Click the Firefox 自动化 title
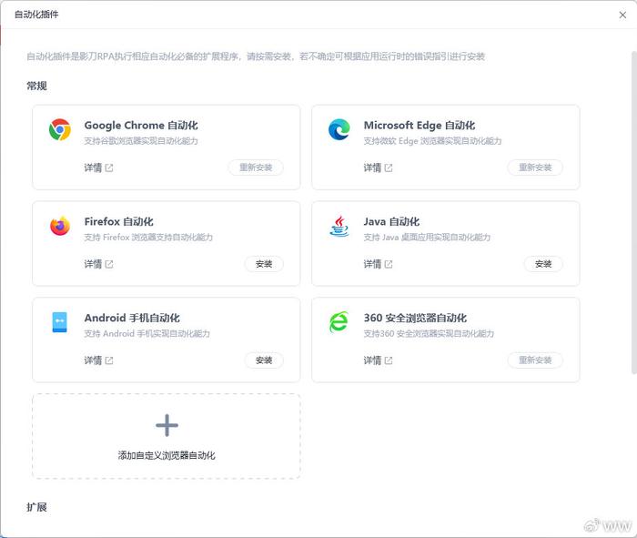The width and height of the screenshot is (637, 538). pyautogui.click(x=118, y=221)
